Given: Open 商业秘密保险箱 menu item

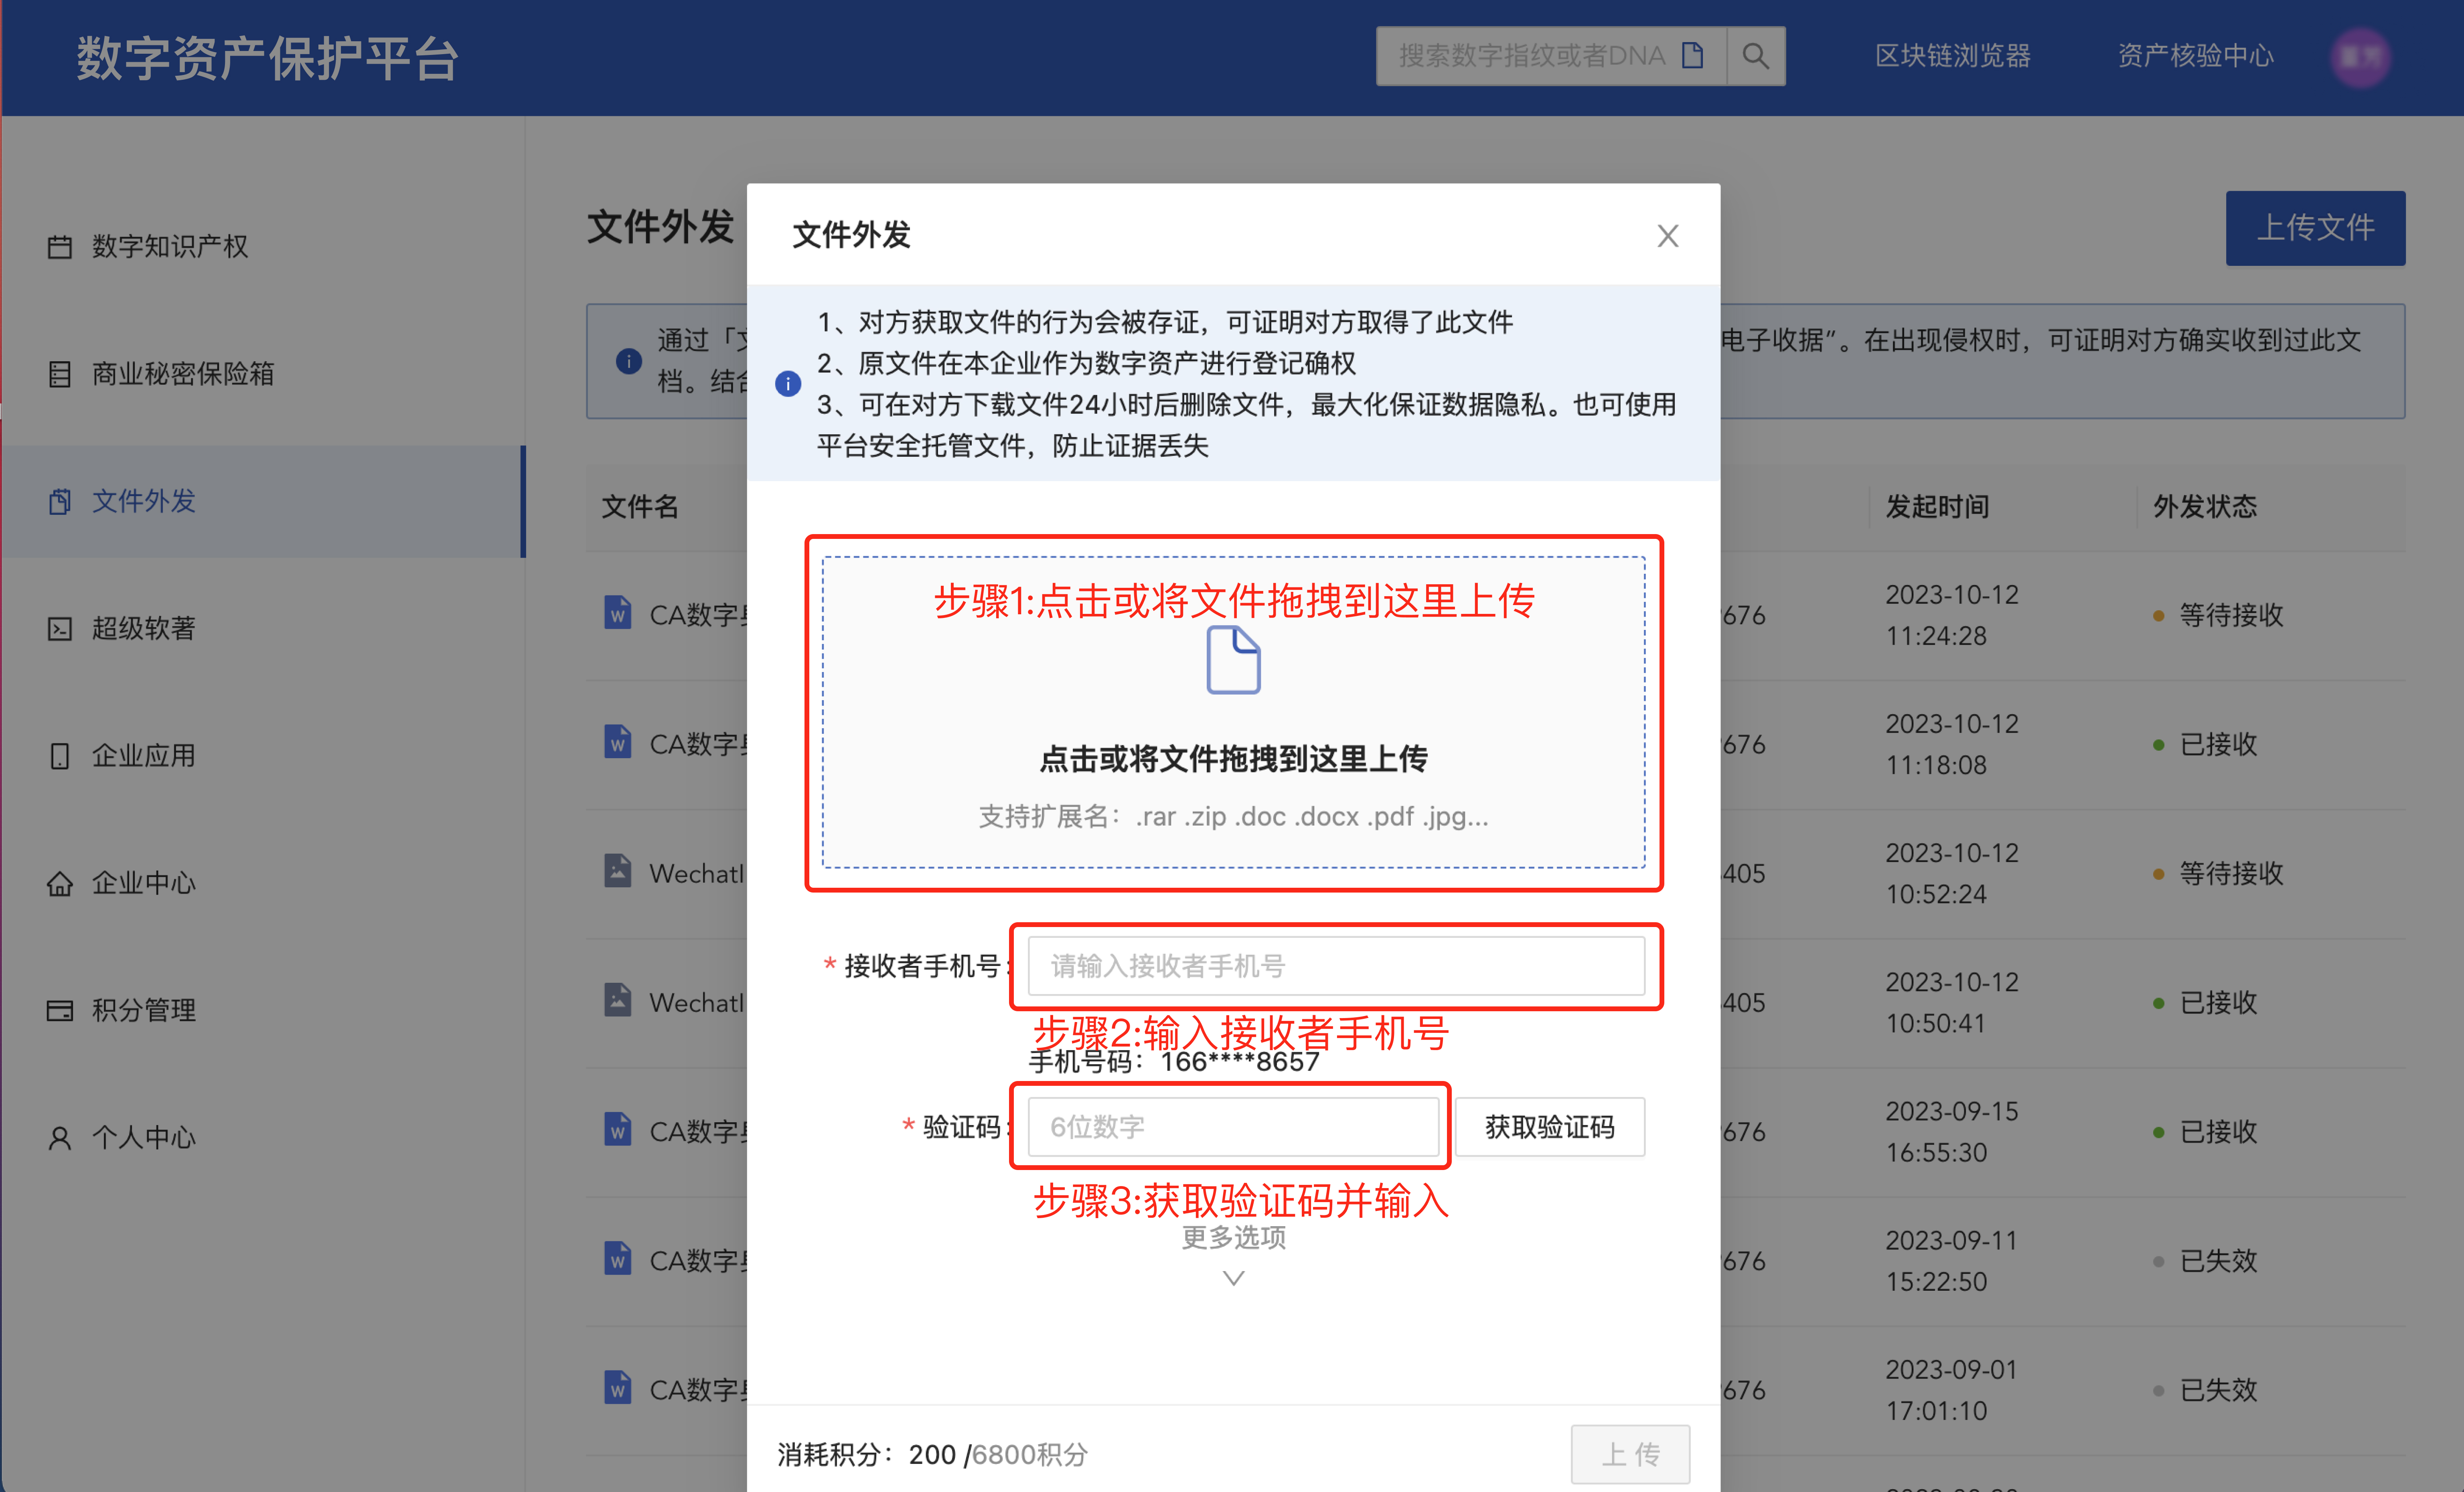Looking at the screenshot, I should [x=263, y=374].
